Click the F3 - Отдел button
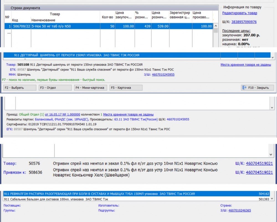 point(55,88)
